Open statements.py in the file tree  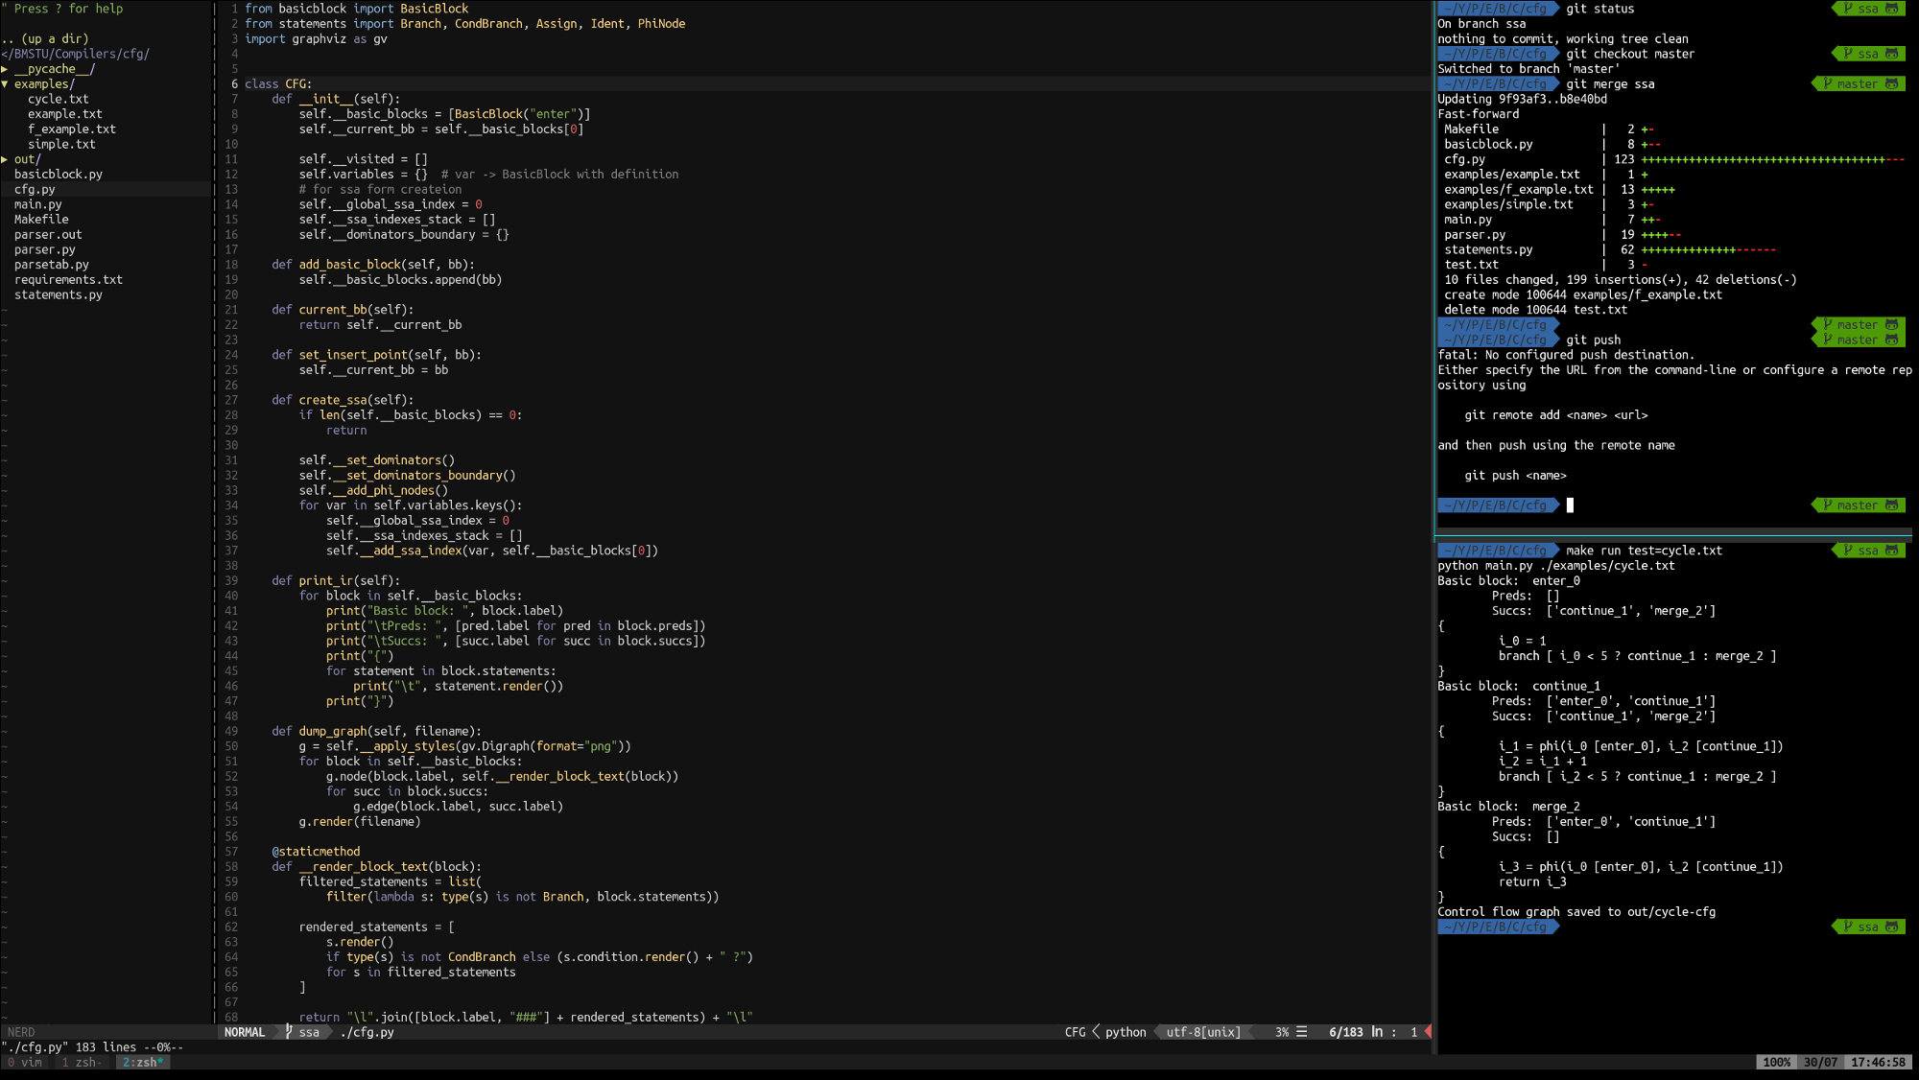tap(59, 295)
